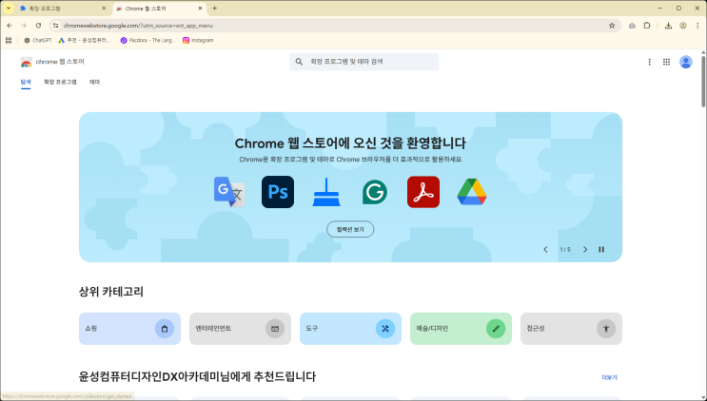
Task: Bookmark this page with the star icon
Action: (612, 26)
